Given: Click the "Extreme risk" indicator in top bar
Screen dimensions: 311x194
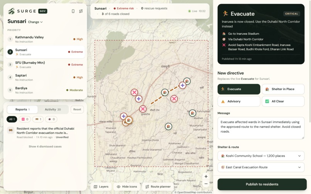Looking at the screenshot, I should coord(123,8).
